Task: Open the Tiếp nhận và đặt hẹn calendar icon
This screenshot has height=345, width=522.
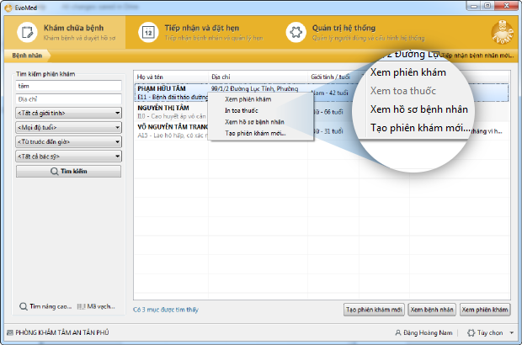Action: point(148,32)
